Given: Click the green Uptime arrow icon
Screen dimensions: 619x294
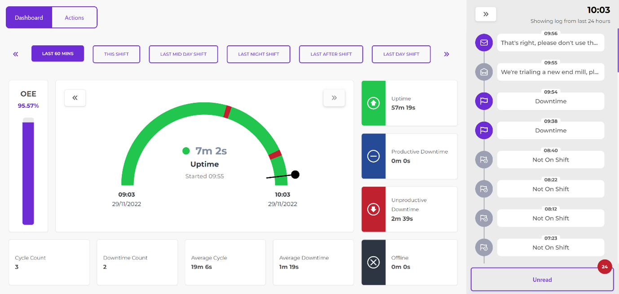Looking at the screenshot, I should pyautogui.click(x=373, y=103).
